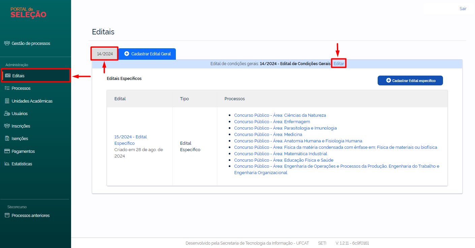The image size is (475, 248).
Task: Click plus icon on Cadastrar Edital específico
Action: click(x=388, y=81)
